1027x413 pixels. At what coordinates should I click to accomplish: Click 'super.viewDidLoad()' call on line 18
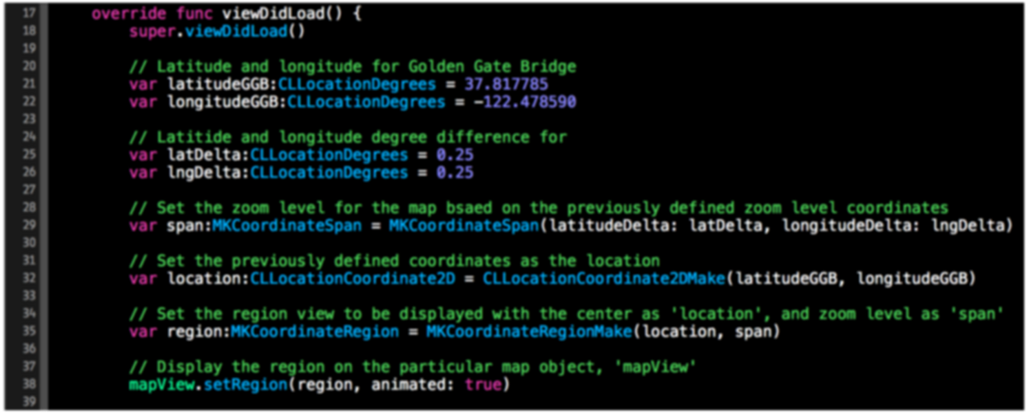coord(217,32)
